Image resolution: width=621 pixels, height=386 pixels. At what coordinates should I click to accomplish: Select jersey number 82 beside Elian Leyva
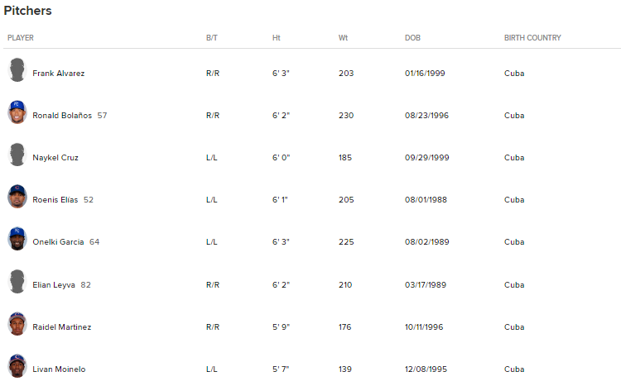pyautogui.click(x=85, y=285)
